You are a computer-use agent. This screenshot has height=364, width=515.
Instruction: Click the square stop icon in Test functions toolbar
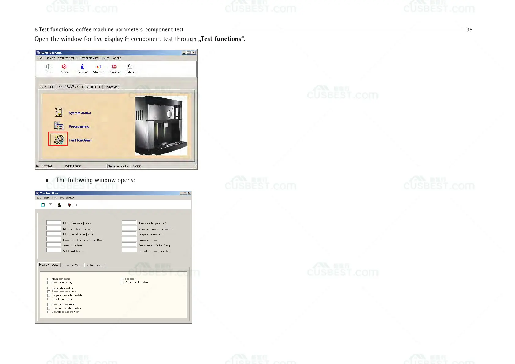click(x=50, y=205)
